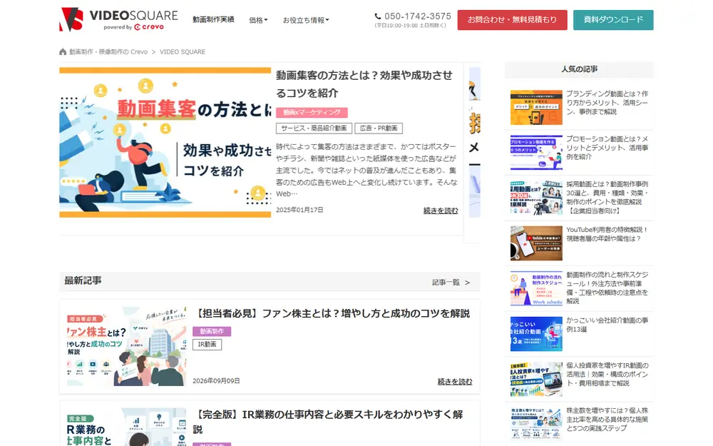Open 記事一覧 arrow link
713x446 pixels.
(451, 283)
